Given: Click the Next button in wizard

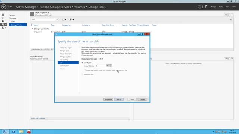Looking at the screenshot, I should tap(119, 99).
